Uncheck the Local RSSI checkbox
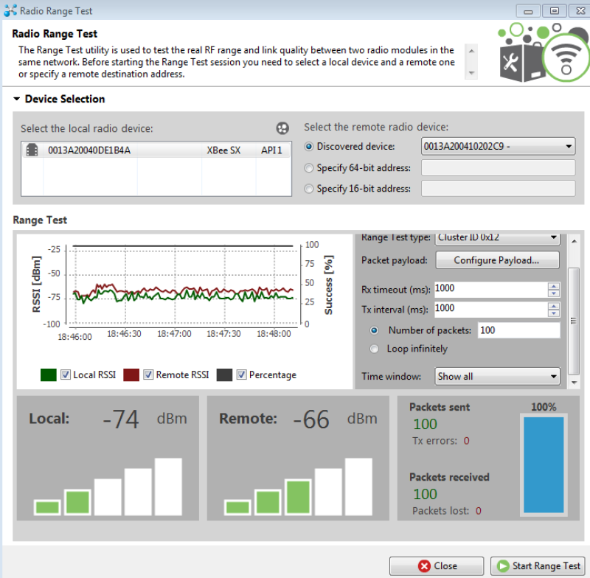The width and height of the screenshot is (590, 578). click(x=66, y=375)
